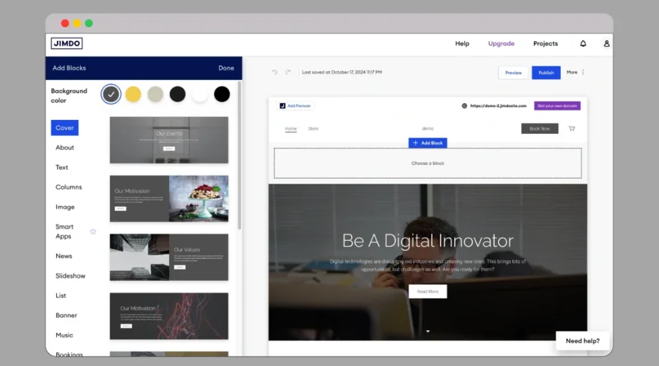Open the Upgrade link
The width and height of the screenshot is (659, 366).
[502, 43]
